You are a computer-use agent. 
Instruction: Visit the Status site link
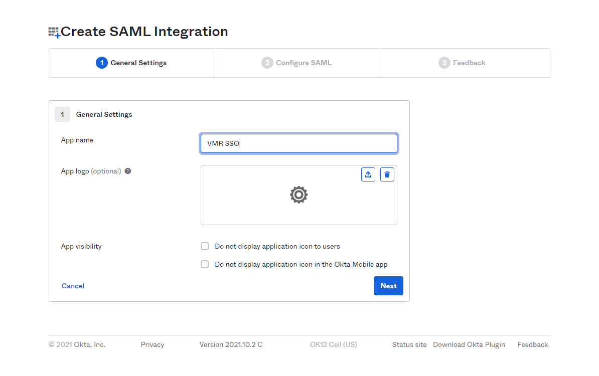coord(409,344)
